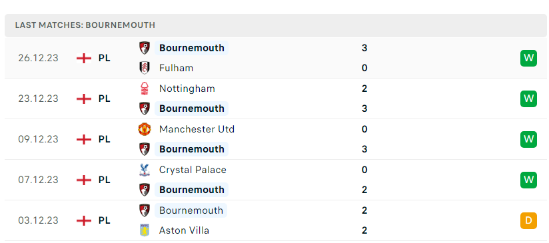Open the Crystal Palace team link
The width and height of the screenshot is (549, 243).
click(x=193, y=170)
